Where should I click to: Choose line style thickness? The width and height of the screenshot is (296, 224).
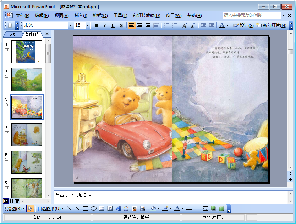coord(189,208)
